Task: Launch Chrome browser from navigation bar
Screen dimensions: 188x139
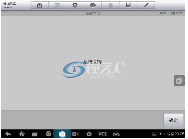Action: pyautogui.click(x=49, y=134)
